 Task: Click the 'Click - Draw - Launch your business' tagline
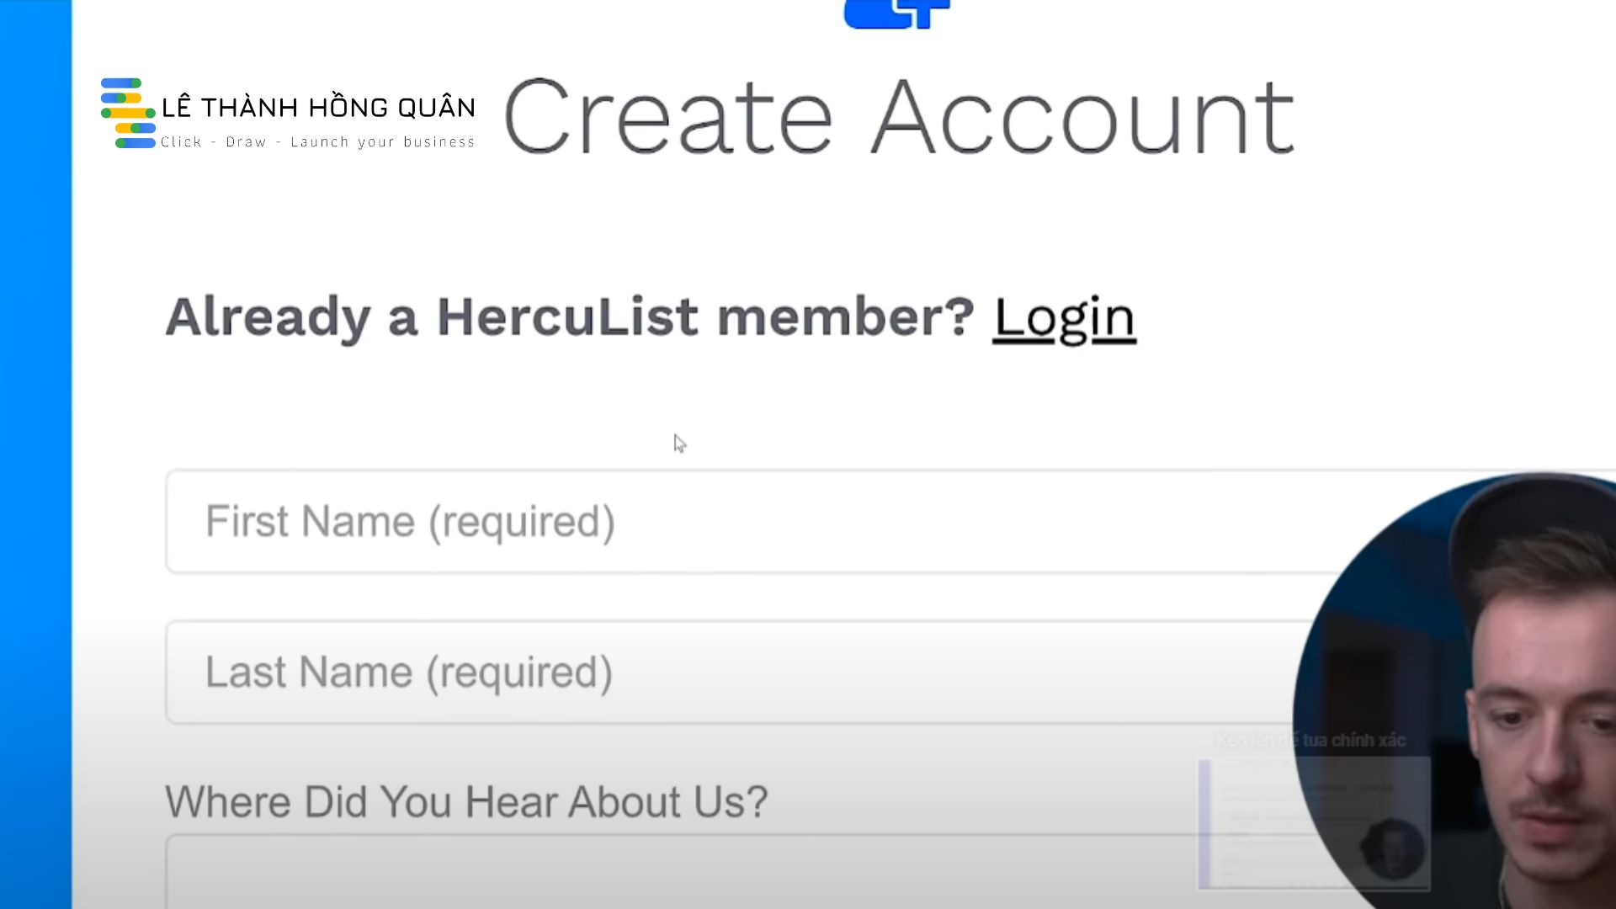[x=317, y=142]
